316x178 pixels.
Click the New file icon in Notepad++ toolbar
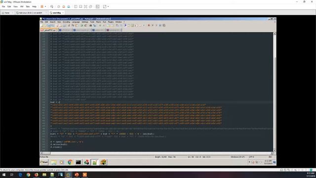[x=41, y=25]
